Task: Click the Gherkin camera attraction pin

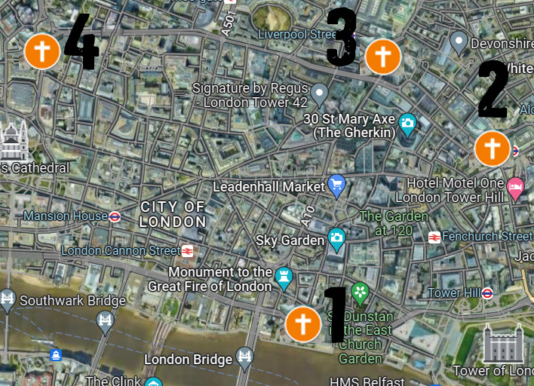Action: pos(407,125)
